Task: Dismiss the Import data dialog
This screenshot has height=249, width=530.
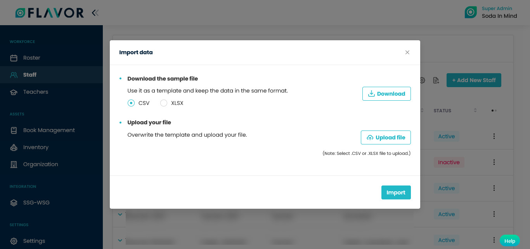Action: (x=407, y=52)
